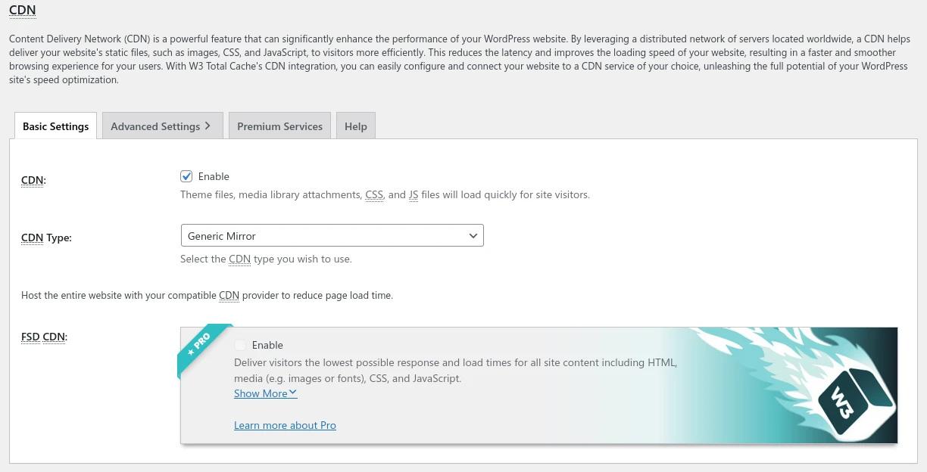Click the PRO ribbon badge

(x=199, y=345)
